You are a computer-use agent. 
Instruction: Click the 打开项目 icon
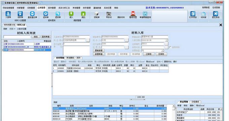[193, 14]
